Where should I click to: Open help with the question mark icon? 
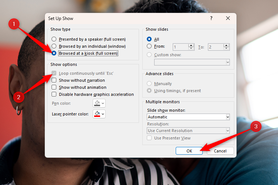(x=211, y=18)
